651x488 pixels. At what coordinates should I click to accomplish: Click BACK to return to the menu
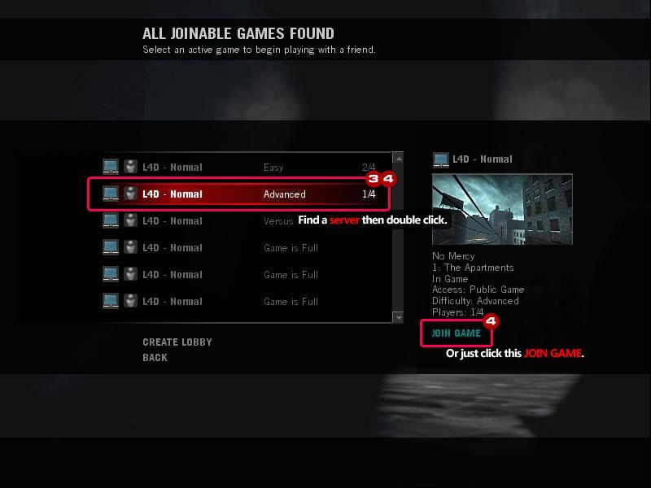[155, 357]
